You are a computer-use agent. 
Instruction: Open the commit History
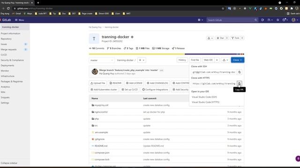(x=182, y=60)
